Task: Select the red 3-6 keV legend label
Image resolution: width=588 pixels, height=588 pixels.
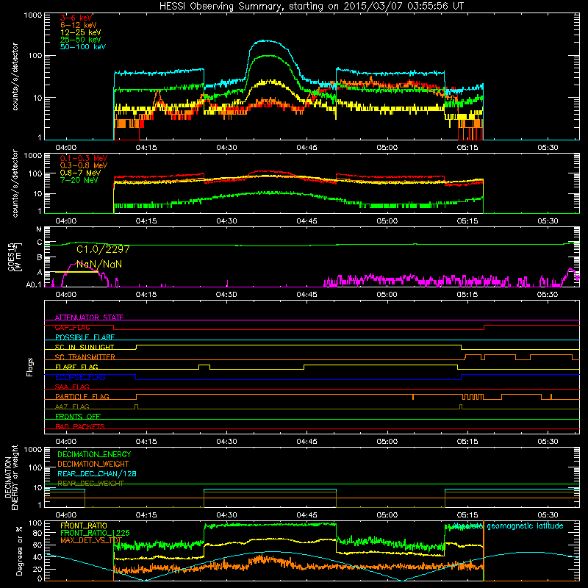Action: click(x=76, y=18)
